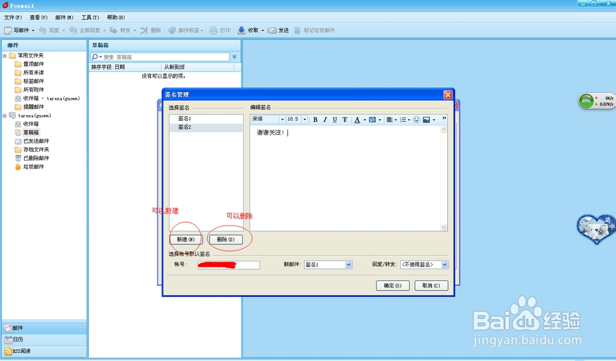Viewport: 616px width, 361px height.
Task: Toggle bold formatting in signature editor
Action: coord(315,119)
